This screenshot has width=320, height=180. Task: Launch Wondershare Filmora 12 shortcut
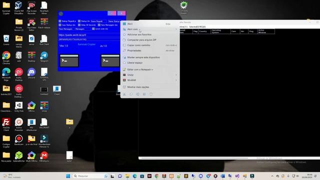point(44,141)
